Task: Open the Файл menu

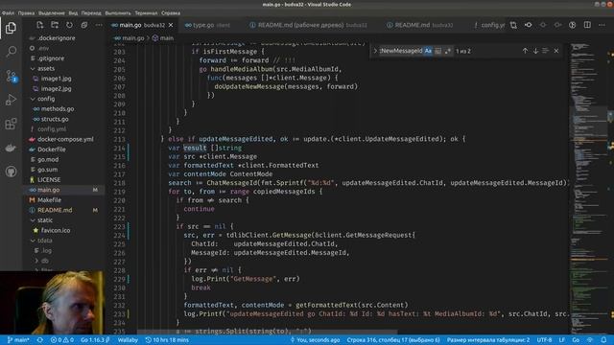Action: pos(9,12)
